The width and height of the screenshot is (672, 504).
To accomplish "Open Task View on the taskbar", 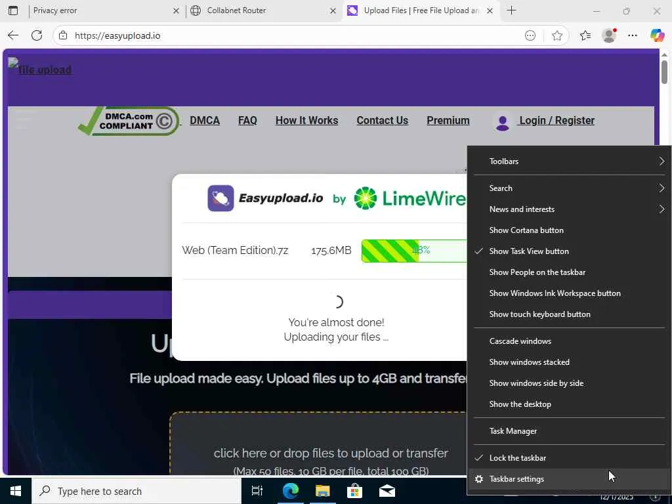I will tap(257, 491).
